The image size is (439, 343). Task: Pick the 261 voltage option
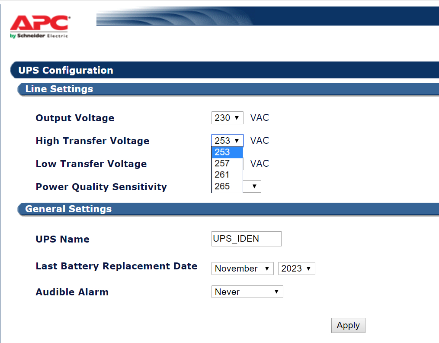[x=227, y=175]
